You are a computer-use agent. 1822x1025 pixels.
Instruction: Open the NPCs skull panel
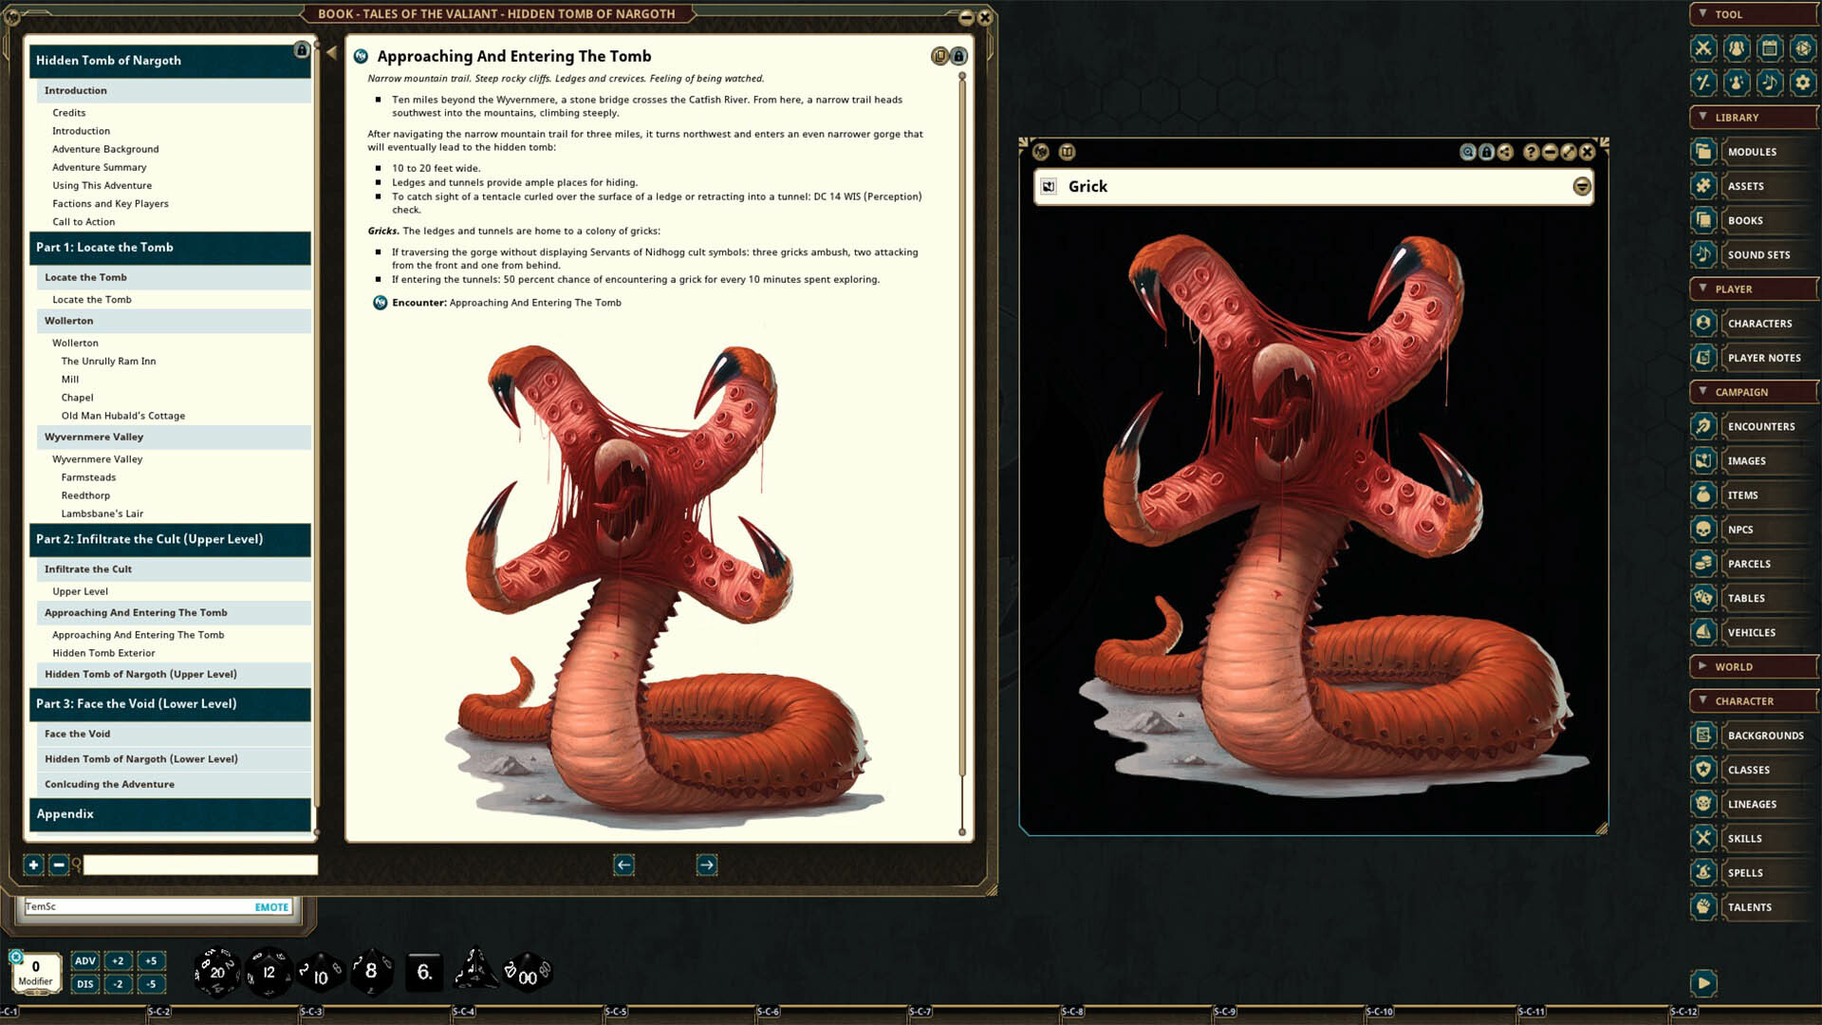click(x=1703, y=529)
